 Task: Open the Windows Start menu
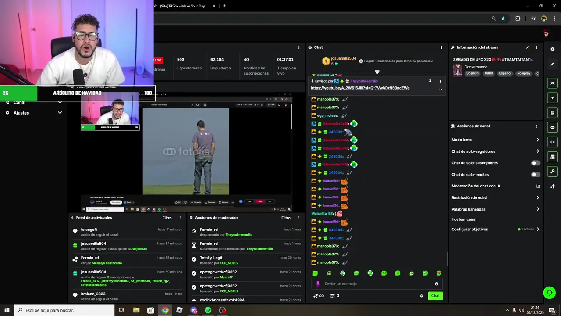pos(7,310)
